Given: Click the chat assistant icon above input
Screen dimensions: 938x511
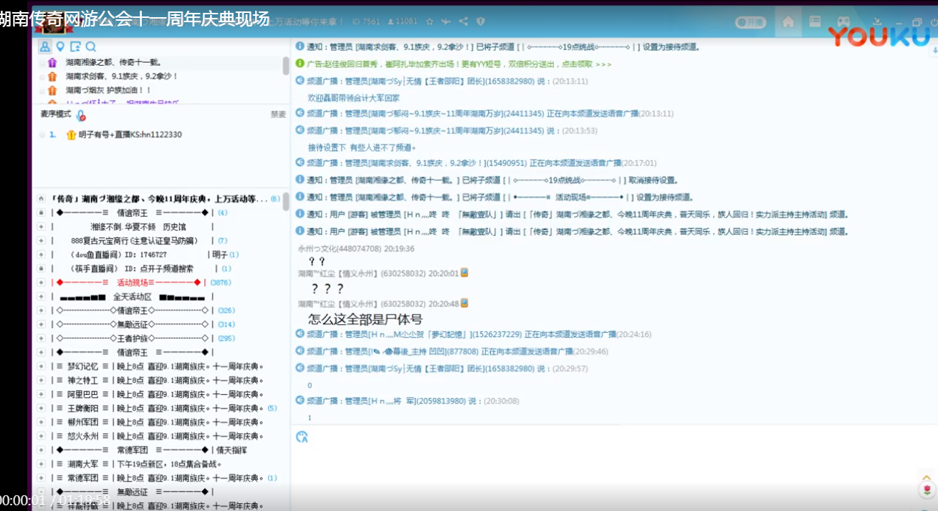Looking at the screenshot, I should click(x=302, y=437).
